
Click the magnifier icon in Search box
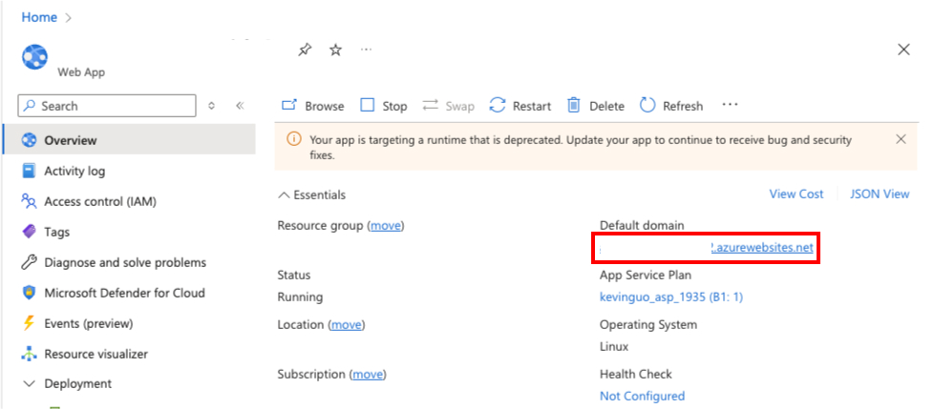click(31, 106)
